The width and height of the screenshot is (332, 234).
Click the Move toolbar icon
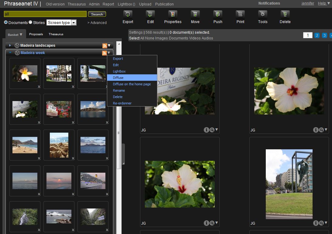pyautogui.click(x=195, y=14)
